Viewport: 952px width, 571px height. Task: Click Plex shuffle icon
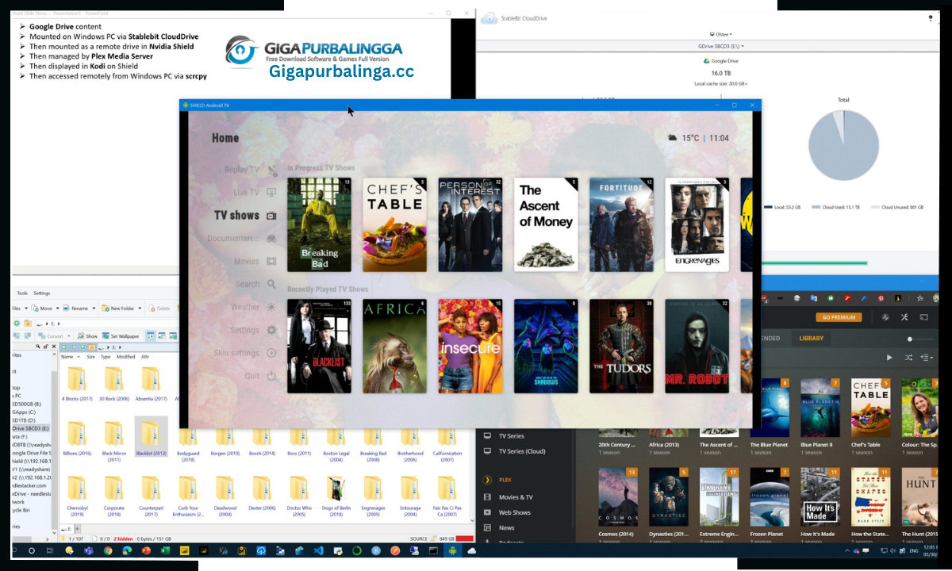[908, 358]
